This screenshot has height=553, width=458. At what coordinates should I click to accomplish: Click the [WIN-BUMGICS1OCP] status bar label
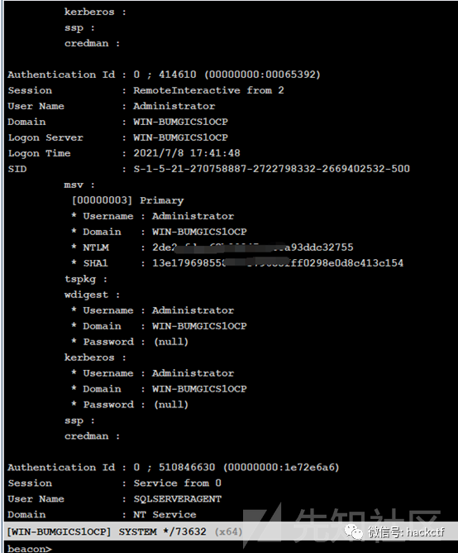coord(59,531)
